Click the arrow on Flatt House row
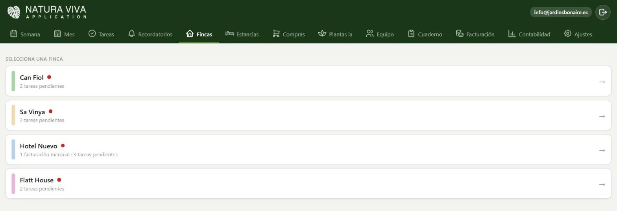617x211 pixels. click(x=602, y=185)
